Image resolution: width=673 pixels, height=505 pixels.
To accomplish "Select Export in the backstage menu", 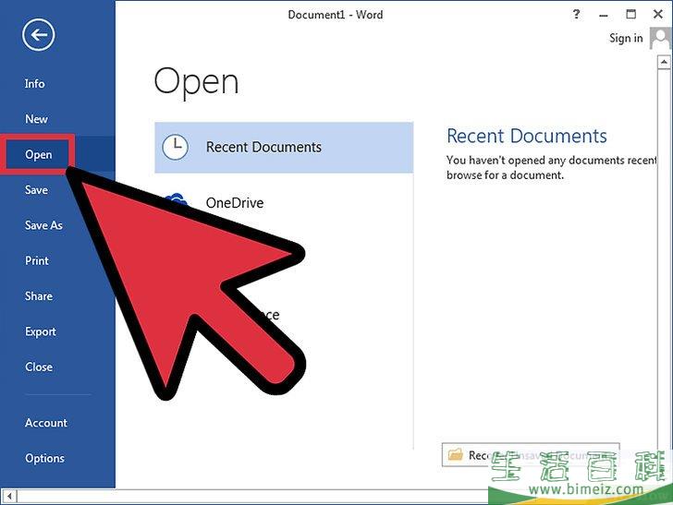I will click(41, 331).
